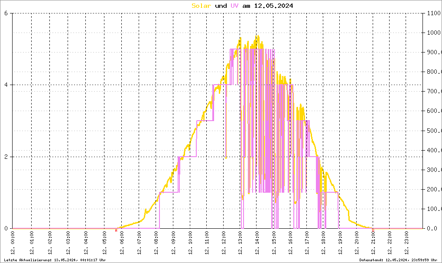Viewport: 442px width, 263px height.
Task: Click the right axis value 400.0
Action: 433,150
